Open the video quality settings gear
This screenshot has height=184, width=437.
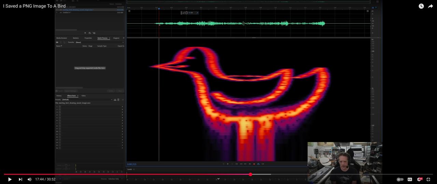tap(419, 179)
